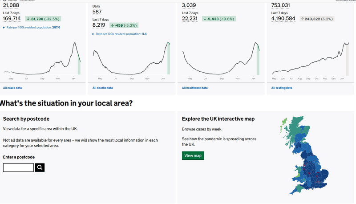The width and height of the screenshot is (356, 204).
Task: Click the Browse cases by week text
Action: 202,129
